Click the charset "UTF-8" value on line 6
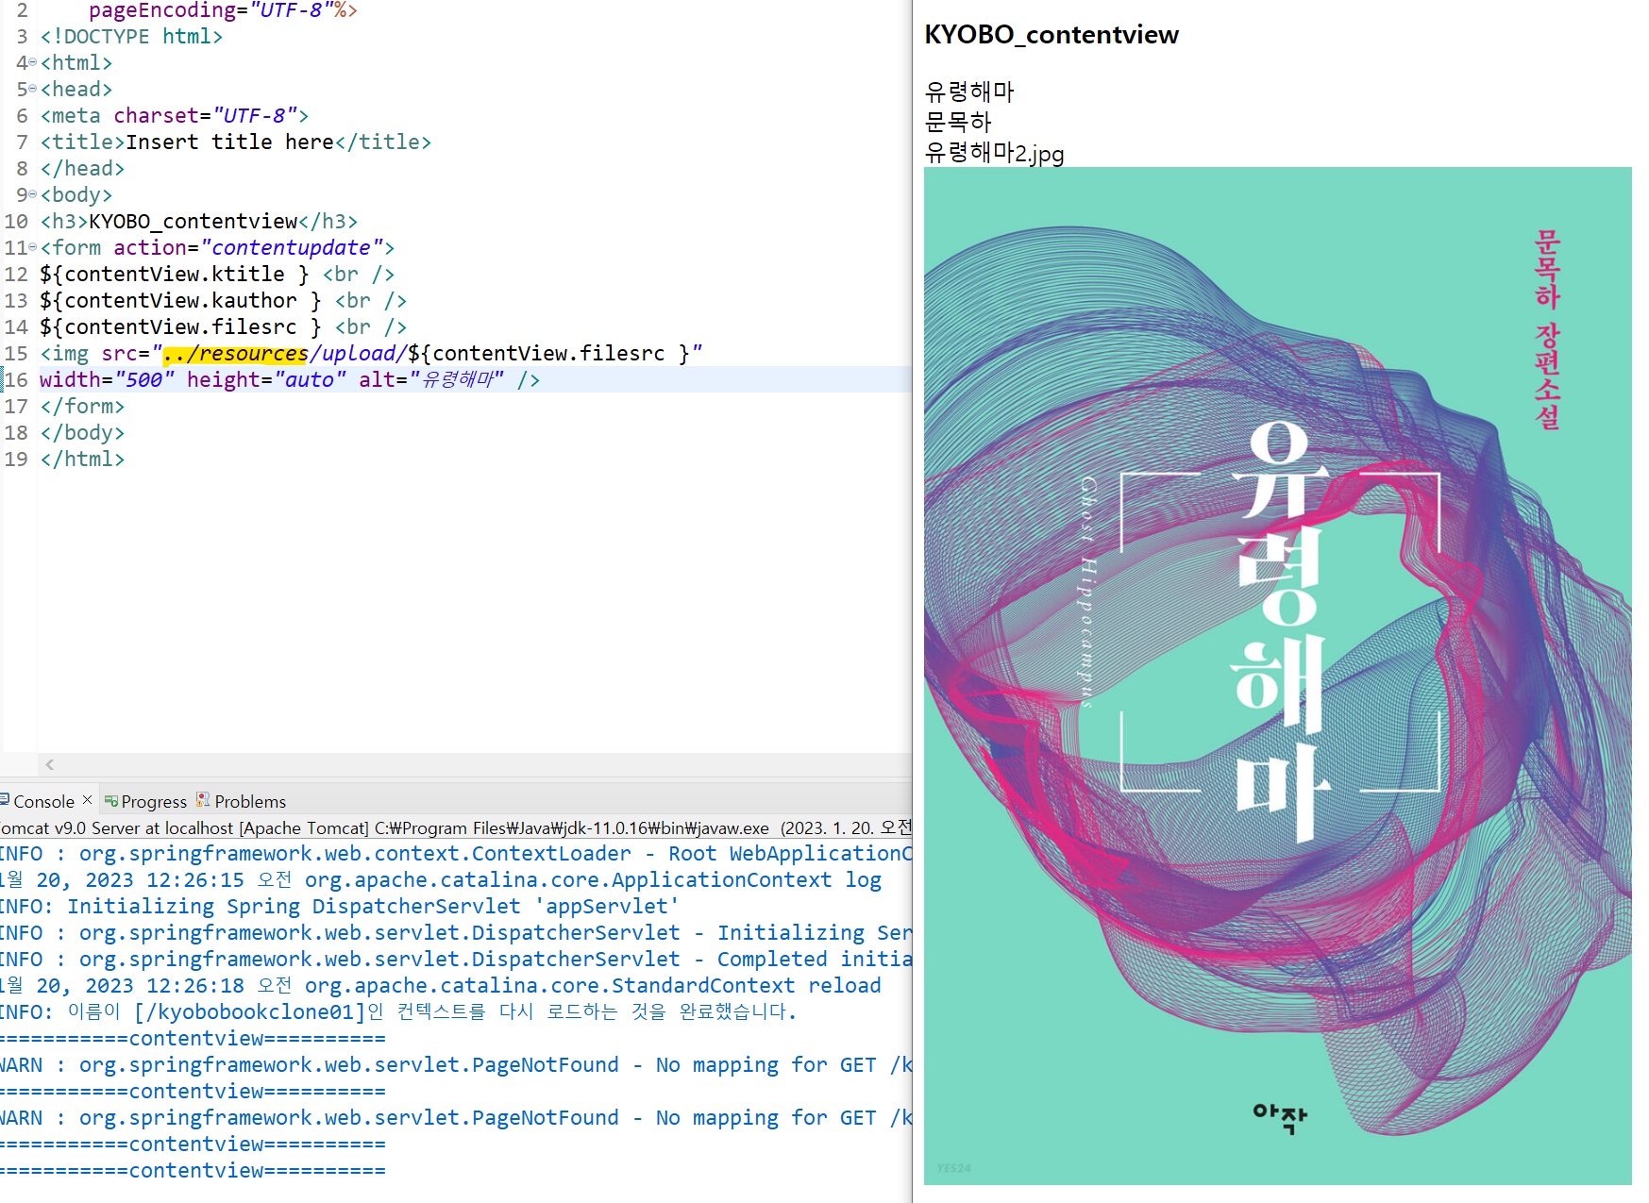1649x1203 pixels. tap(256, 115)
